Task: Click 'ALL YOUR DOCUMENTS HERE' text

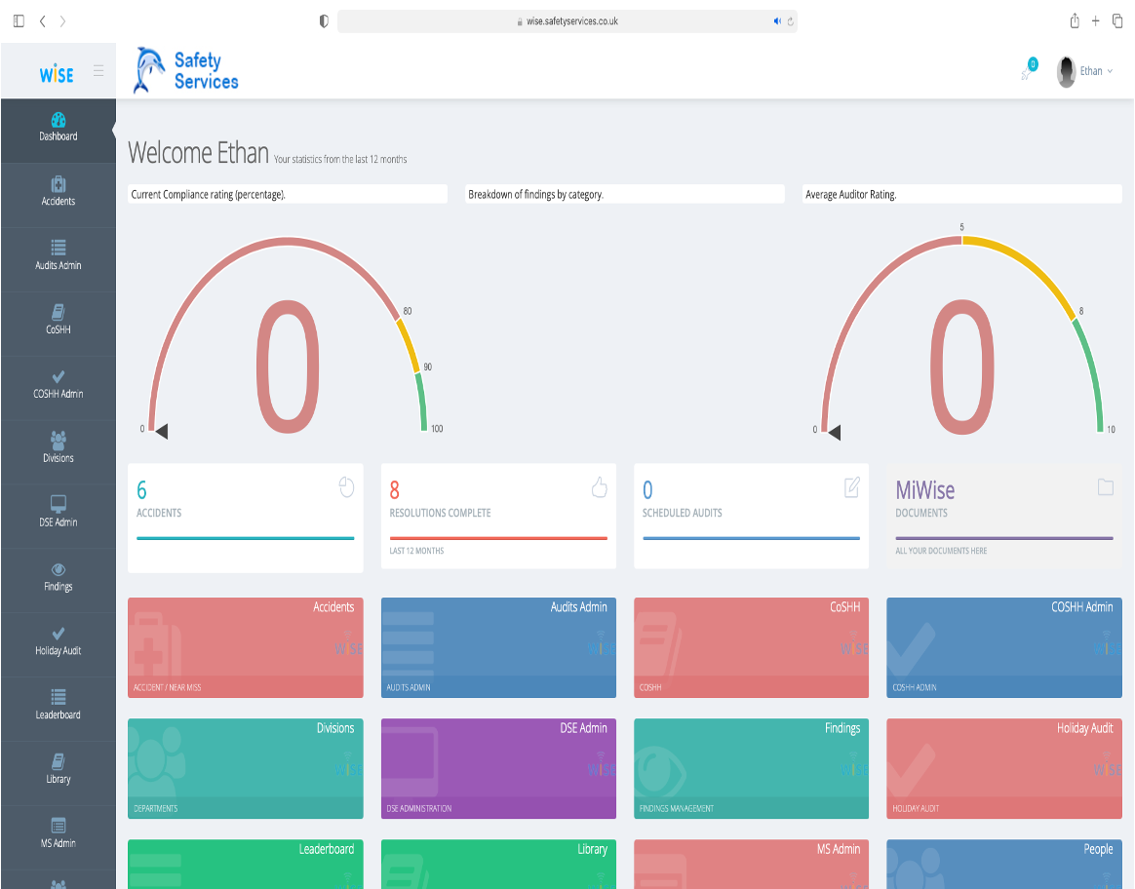Action: (941, 551)
